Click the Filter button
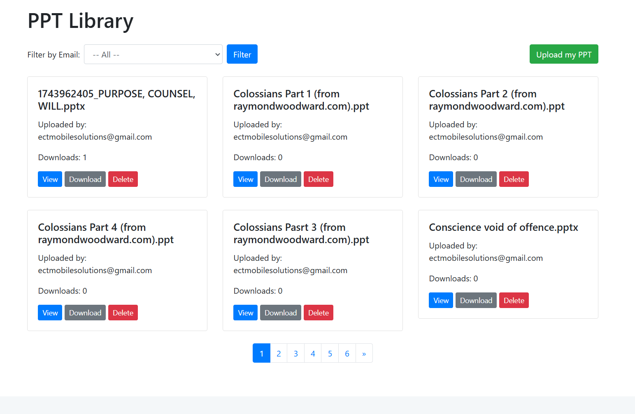The image size is (635, 414). (x=242, y=54)
